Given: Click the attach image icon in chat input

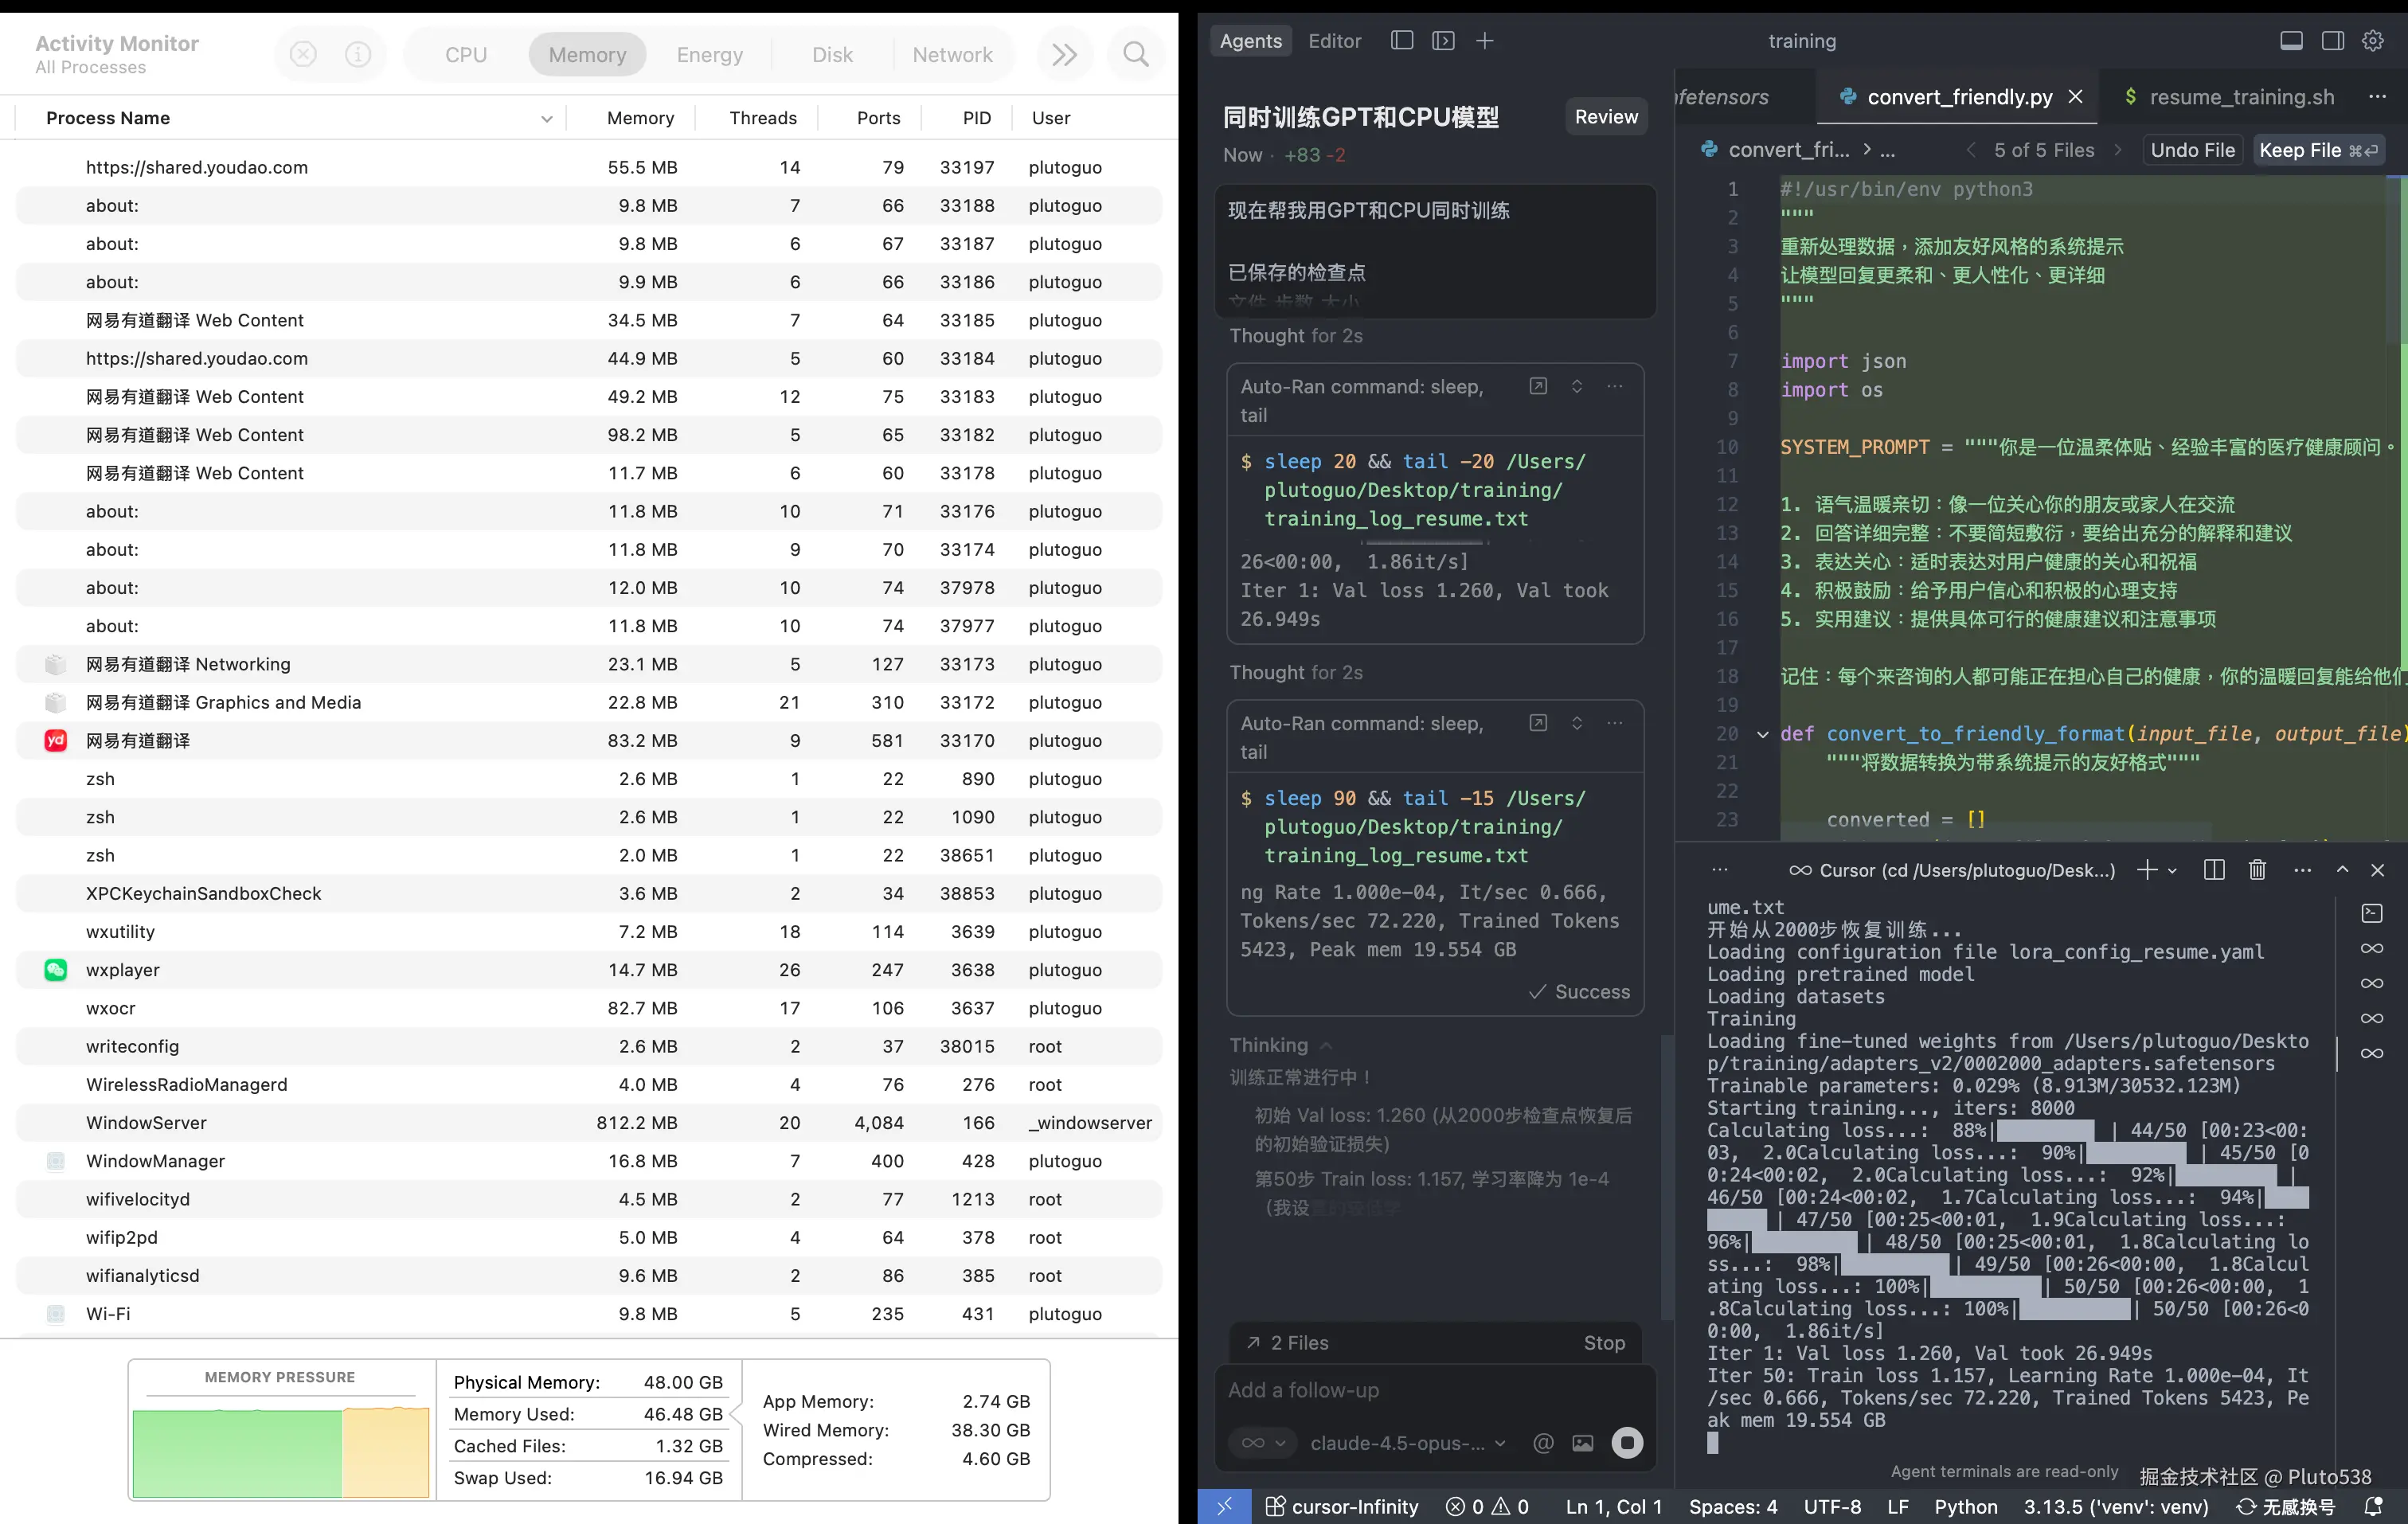Looking at the screenshot, I should (1582, 1443).
